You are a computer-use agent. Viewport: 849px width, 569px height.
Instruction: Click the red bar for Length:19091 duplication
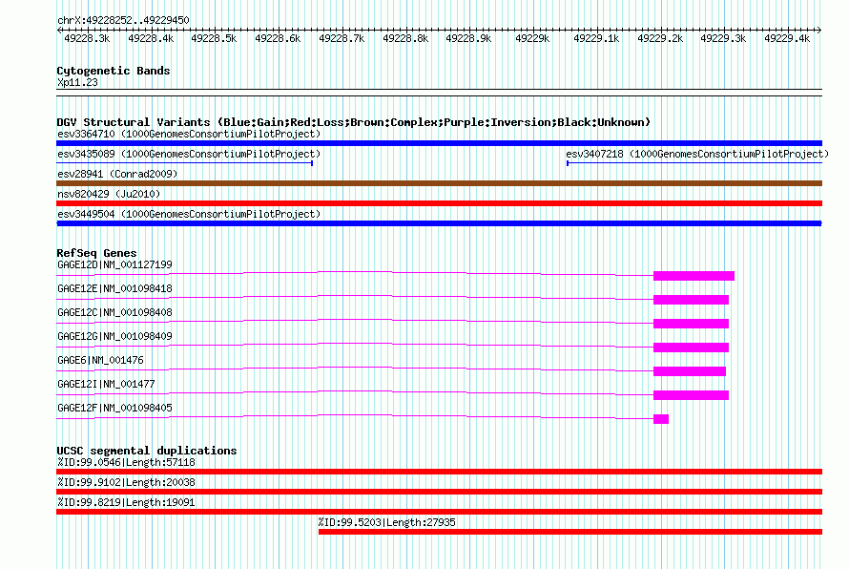(439, 512)
